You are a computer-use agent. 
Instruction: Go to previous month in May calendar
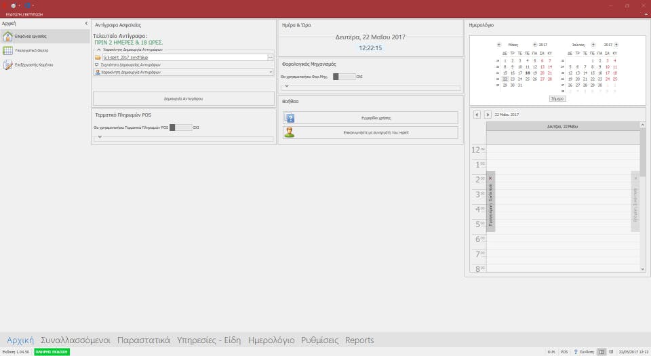(498, 44)
